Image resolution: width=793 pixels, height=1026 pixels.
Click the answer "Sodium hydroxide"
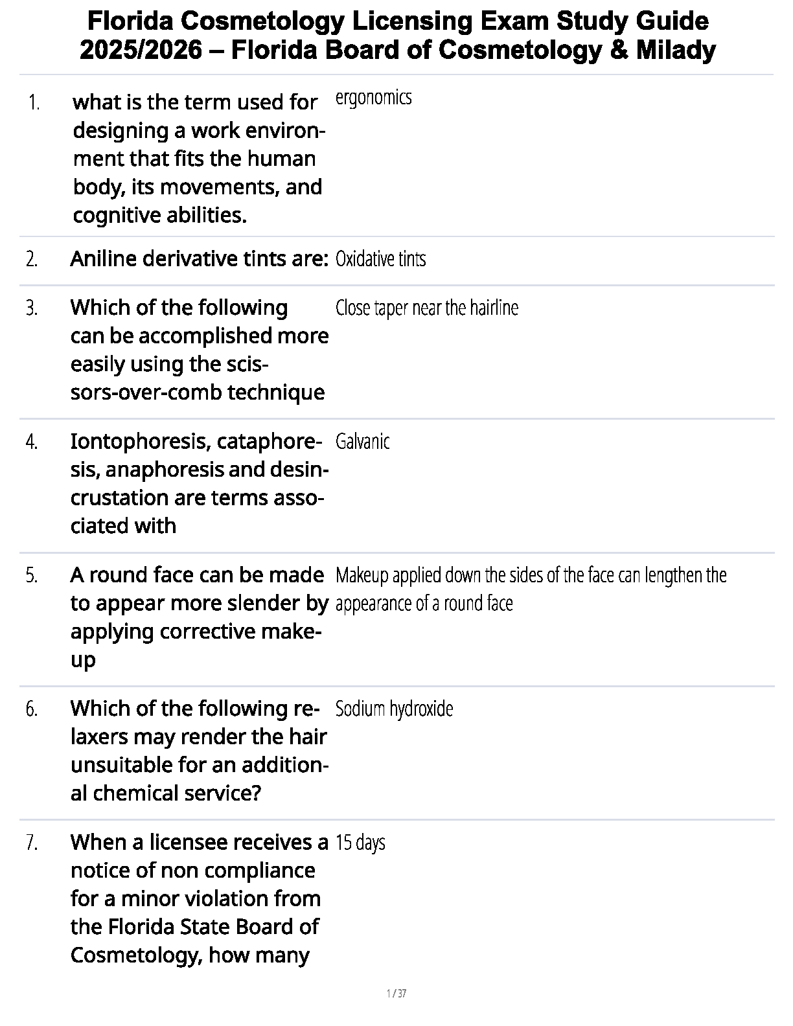(394, 709)
